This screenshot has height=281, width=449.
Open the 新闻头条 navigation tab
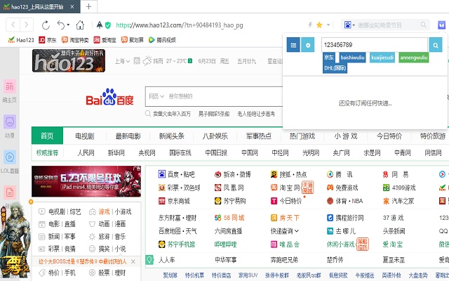[x=171, y=136]
